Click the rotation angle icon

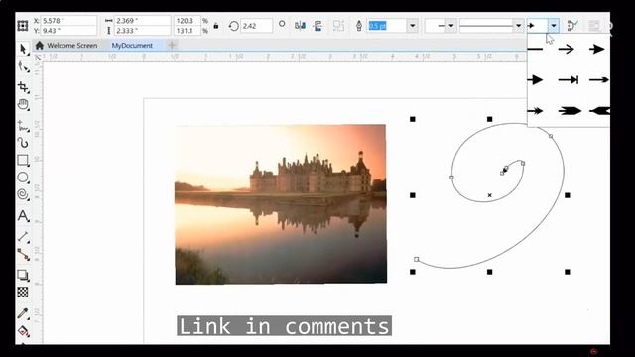click(x=234, y=26)
